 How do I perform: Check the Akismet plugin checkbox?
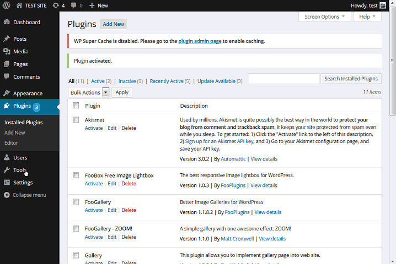[76, 120]
